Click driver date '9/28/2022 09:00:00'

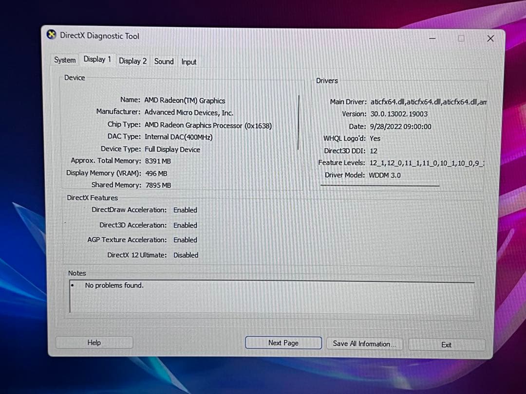click(x=400, y=126)
